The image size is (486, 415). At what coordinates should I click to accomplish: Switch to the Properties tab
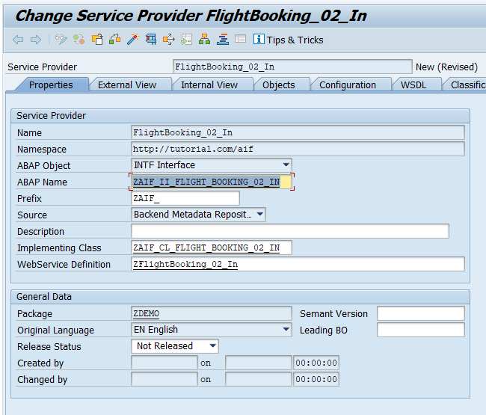pyautogui.click(x=51, y=84)
